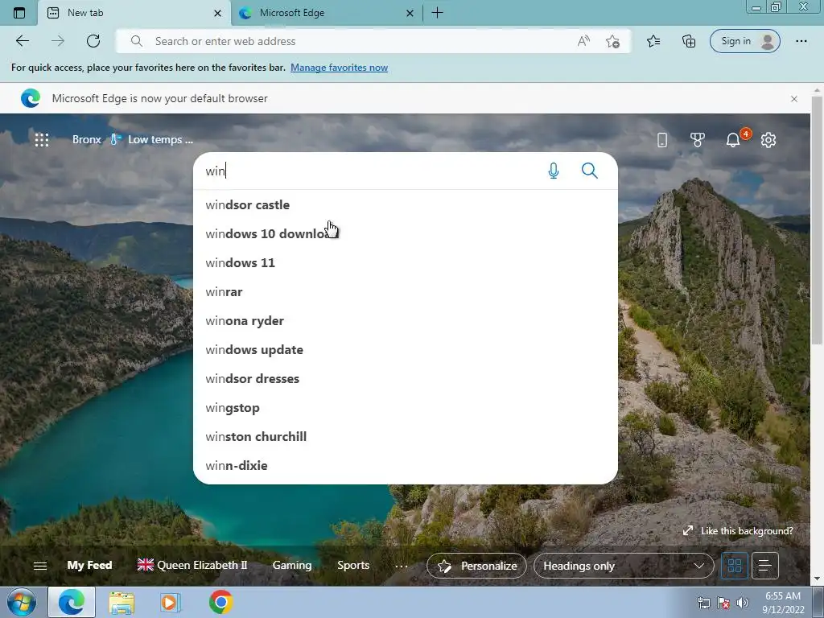Viewport: 824px width, 618px height.
Task: Select suggestion windsor castle
Action: [406, 205]
